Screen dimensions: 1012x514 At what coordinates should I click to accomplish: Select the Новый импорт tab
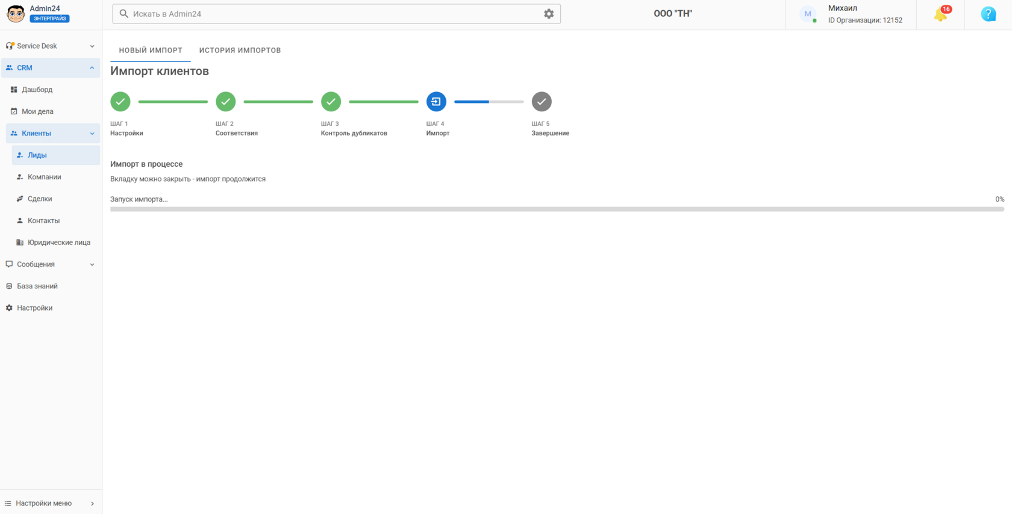point(151,50)
